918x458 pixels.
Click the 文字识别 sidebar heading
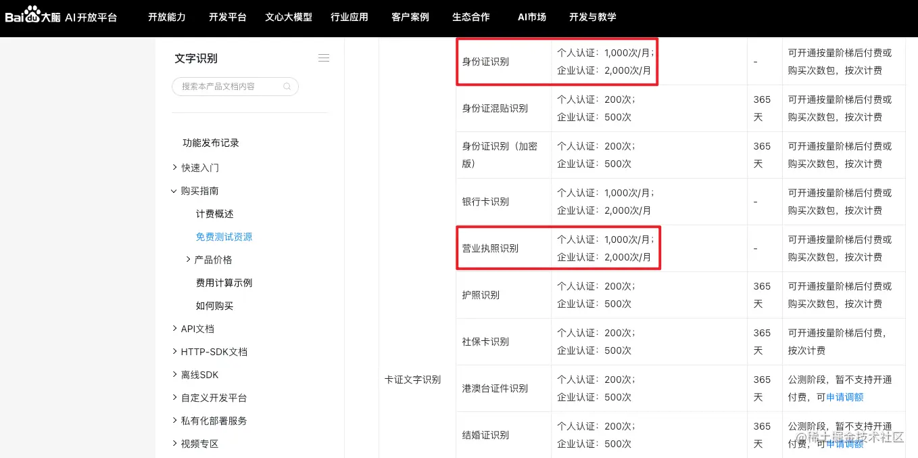pos(196,58)
